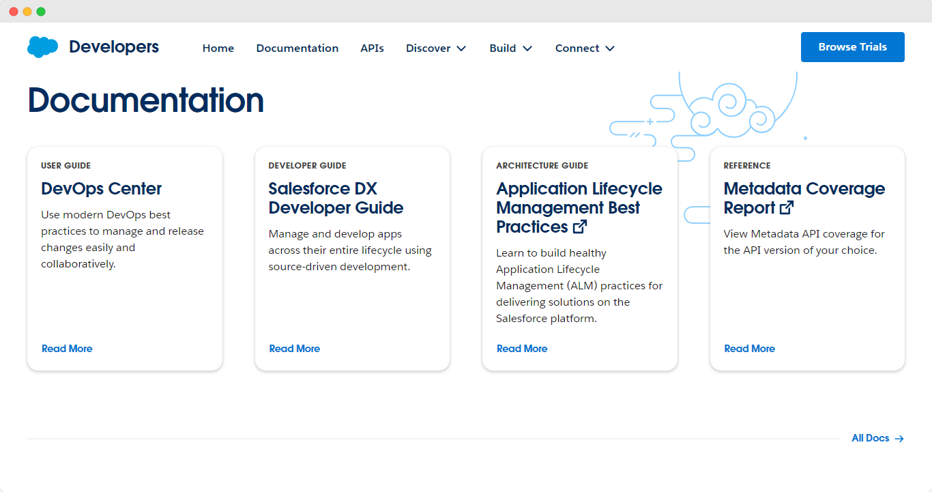Click the yellow minimize window button

point(27,12)
